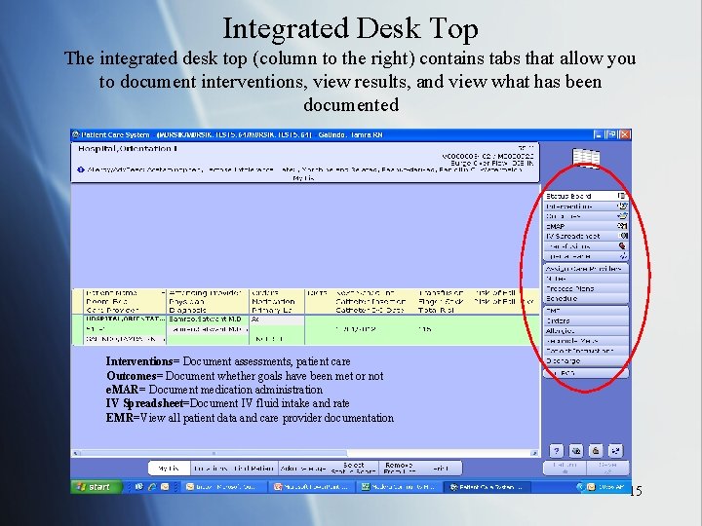
Task: Click the blue allergy info icon
Action: tap(81, 169)
